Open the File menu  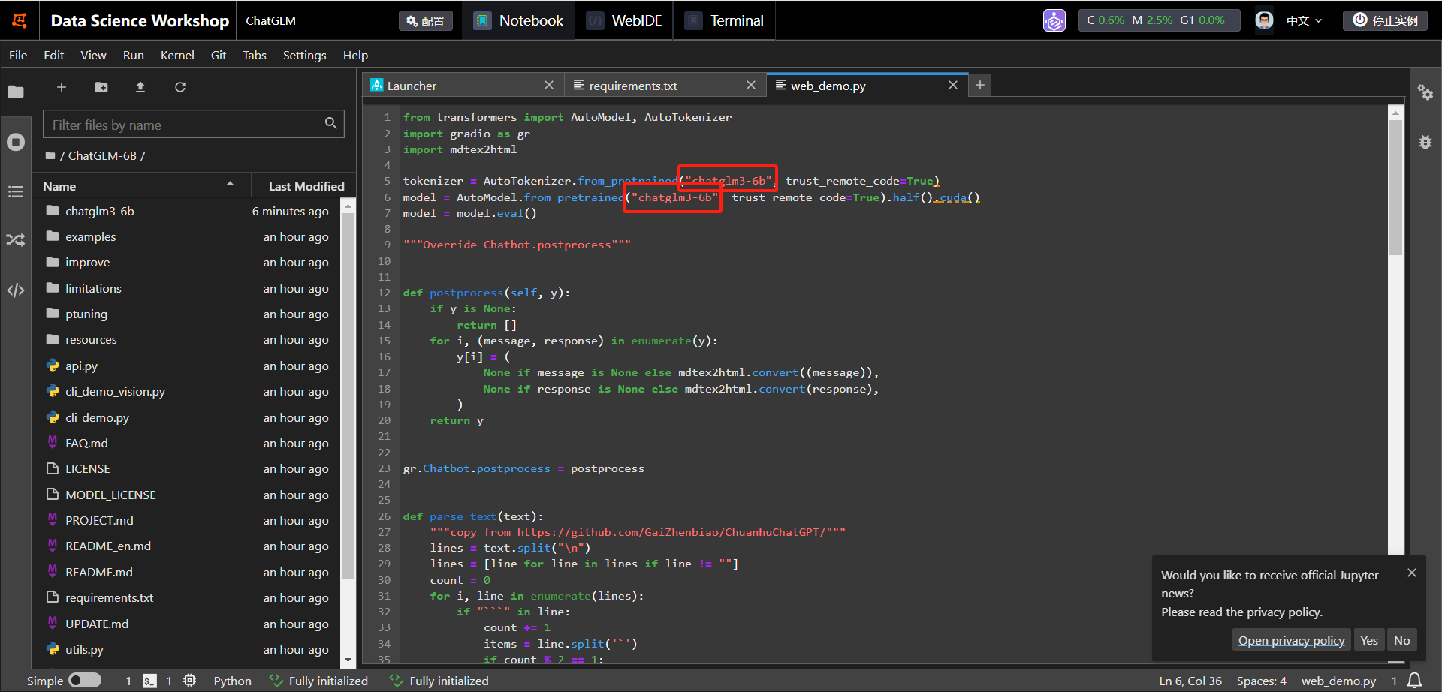coord(18,55)
